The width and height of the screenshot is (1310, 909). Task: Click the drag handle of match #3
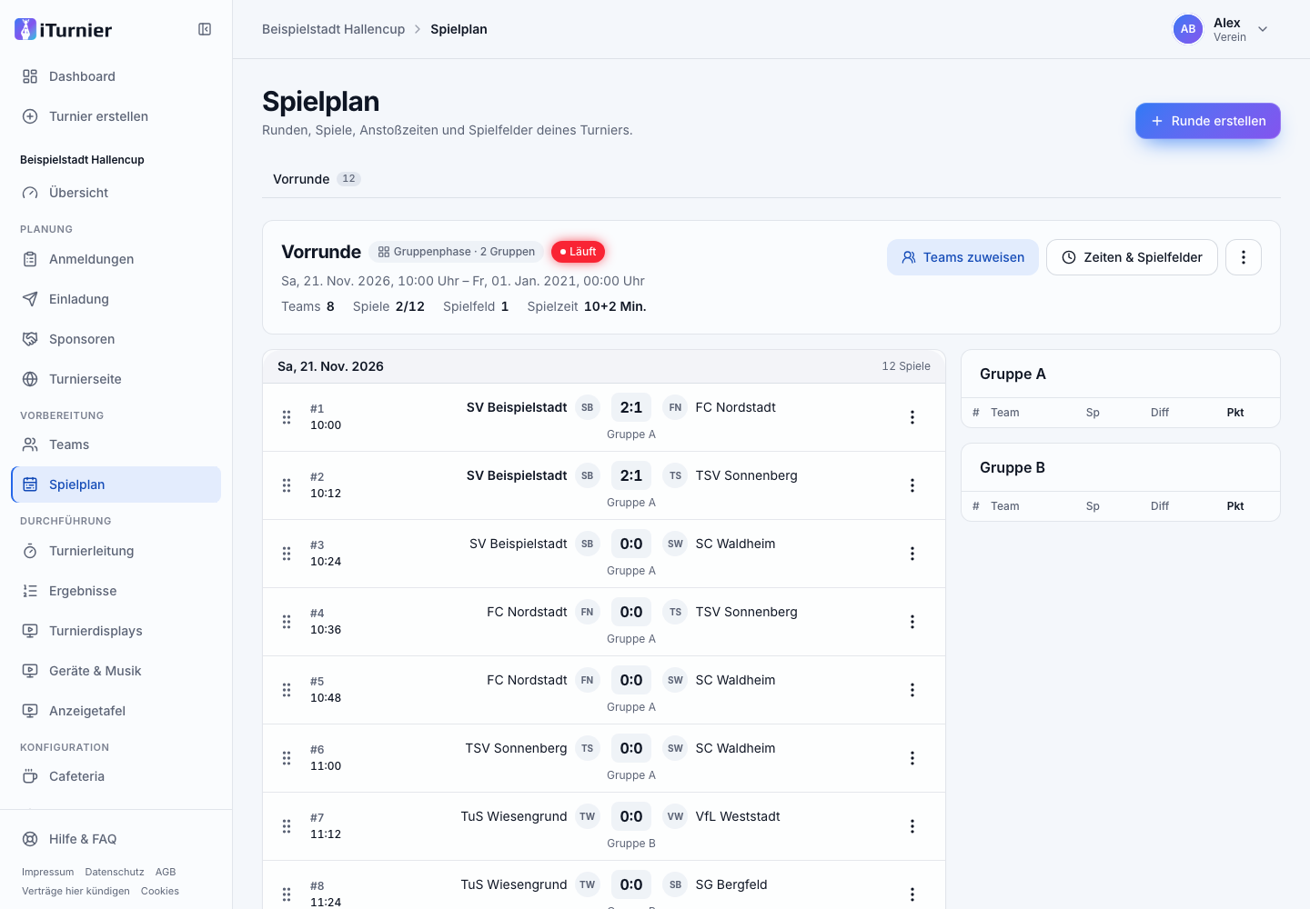point(287,554)
